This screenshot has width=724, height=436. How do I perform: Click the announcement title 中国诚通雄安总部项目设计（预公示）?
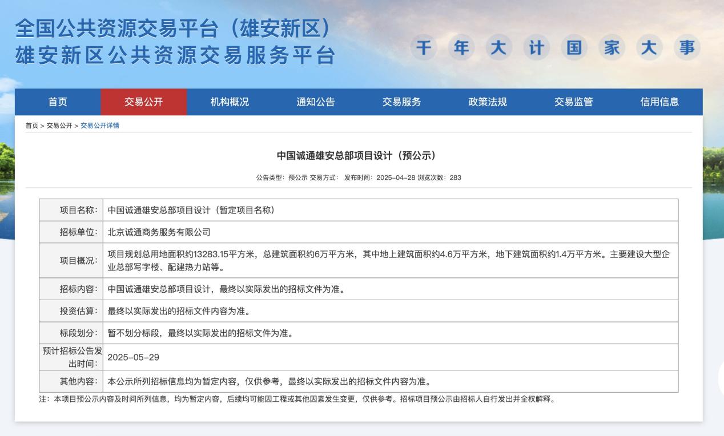(x=356, y=156)
